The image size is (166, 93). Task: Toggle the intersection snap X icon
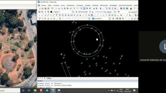(x=104, y=15)
